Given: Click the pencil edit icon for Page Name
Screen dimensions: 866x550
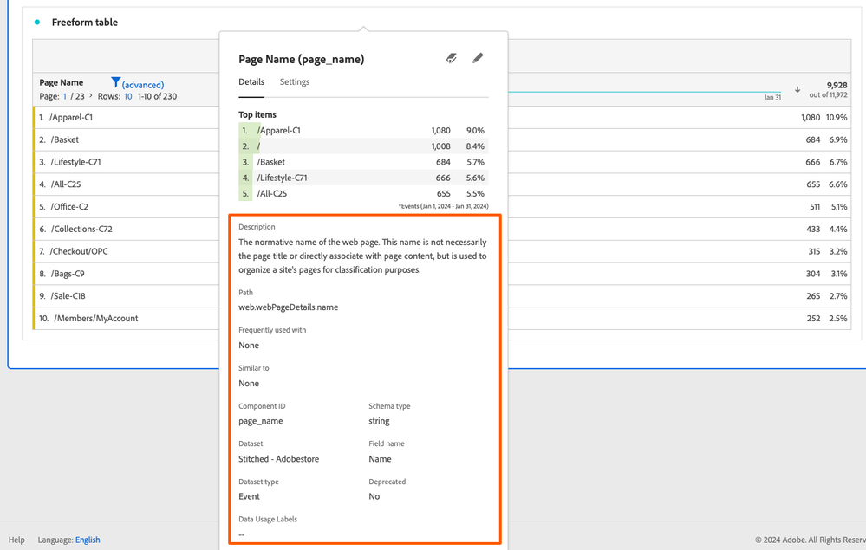Looking at the screenshot, I should coord(478,58).
